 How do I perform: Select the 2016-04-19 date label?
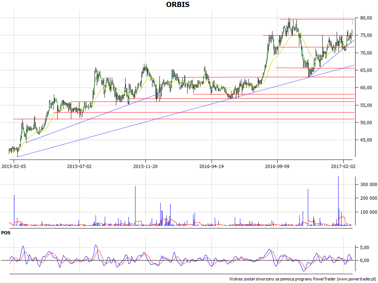point(212,166)
